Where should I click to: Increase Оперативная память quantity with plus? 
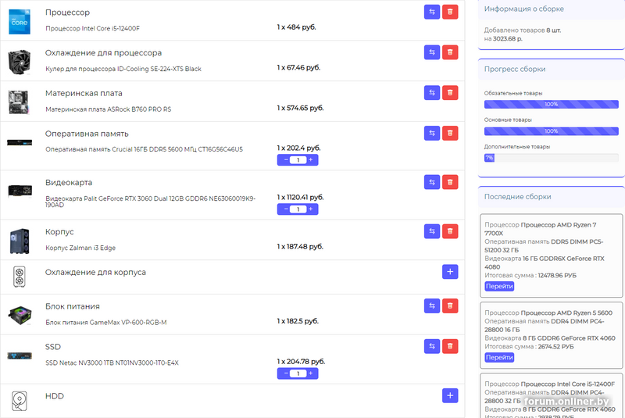(311, 159)
